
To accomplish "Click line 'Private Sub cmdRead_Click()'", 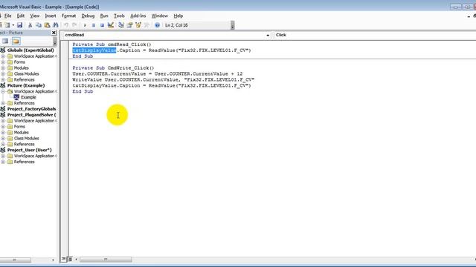I will click(112, 44).
